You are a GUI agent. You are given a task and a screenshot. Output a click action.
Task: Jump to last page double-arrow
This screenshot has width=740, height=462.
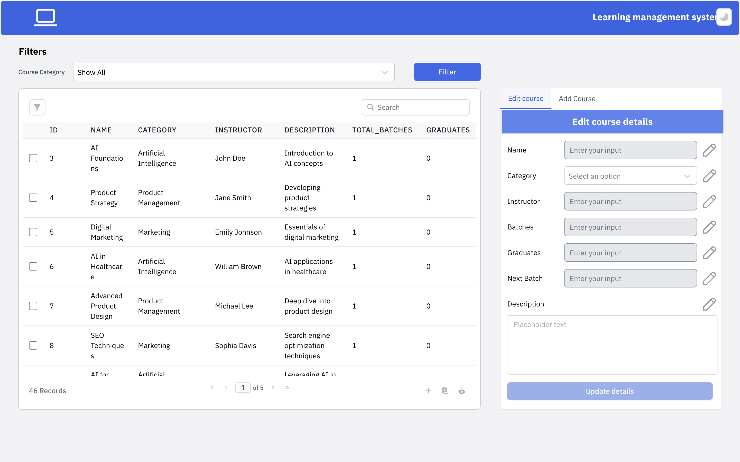[287, 388]
